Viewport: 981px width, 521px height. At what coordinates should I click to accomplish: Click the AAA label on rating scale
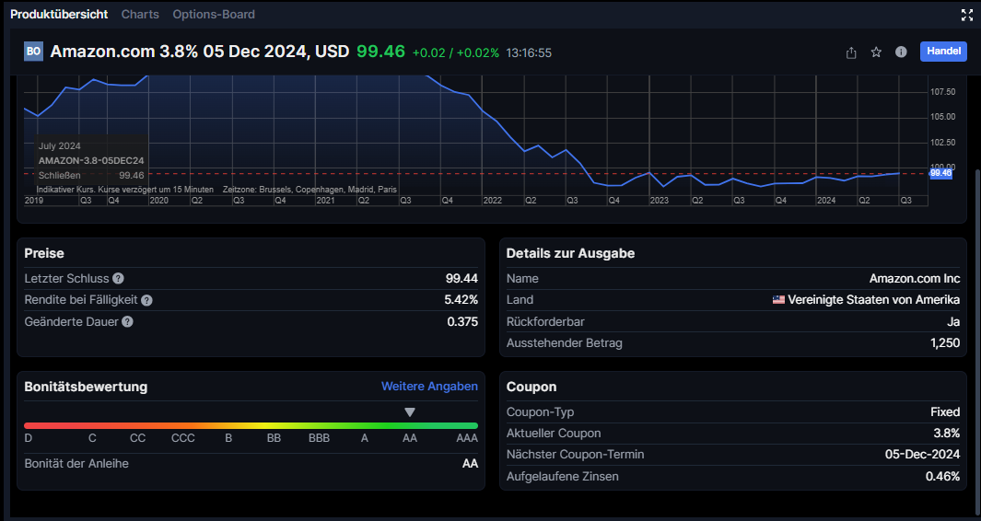click(467, 438)
